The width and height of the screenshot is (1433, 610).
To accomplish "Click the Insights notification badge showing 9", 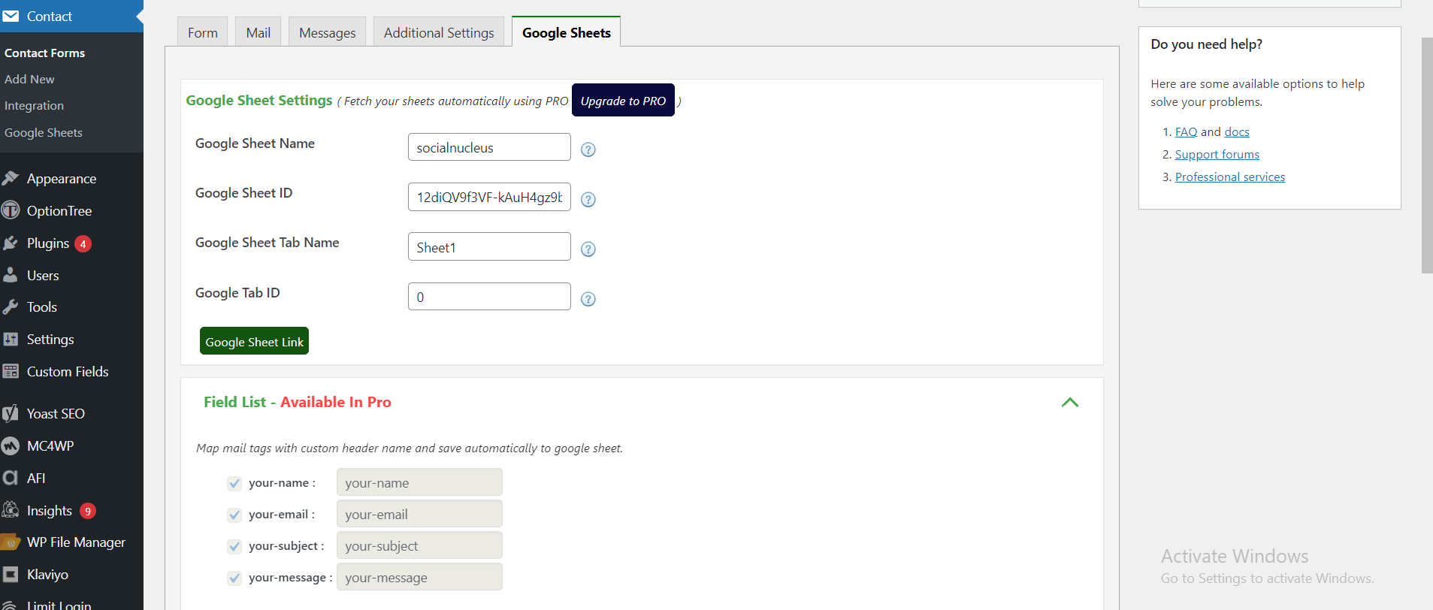I will (x=88, y=511).
